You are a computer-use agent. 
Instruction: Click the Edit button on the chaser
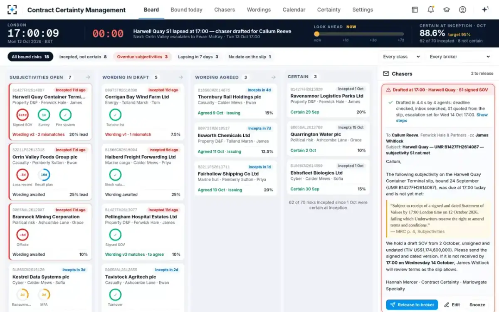(452, 305)
